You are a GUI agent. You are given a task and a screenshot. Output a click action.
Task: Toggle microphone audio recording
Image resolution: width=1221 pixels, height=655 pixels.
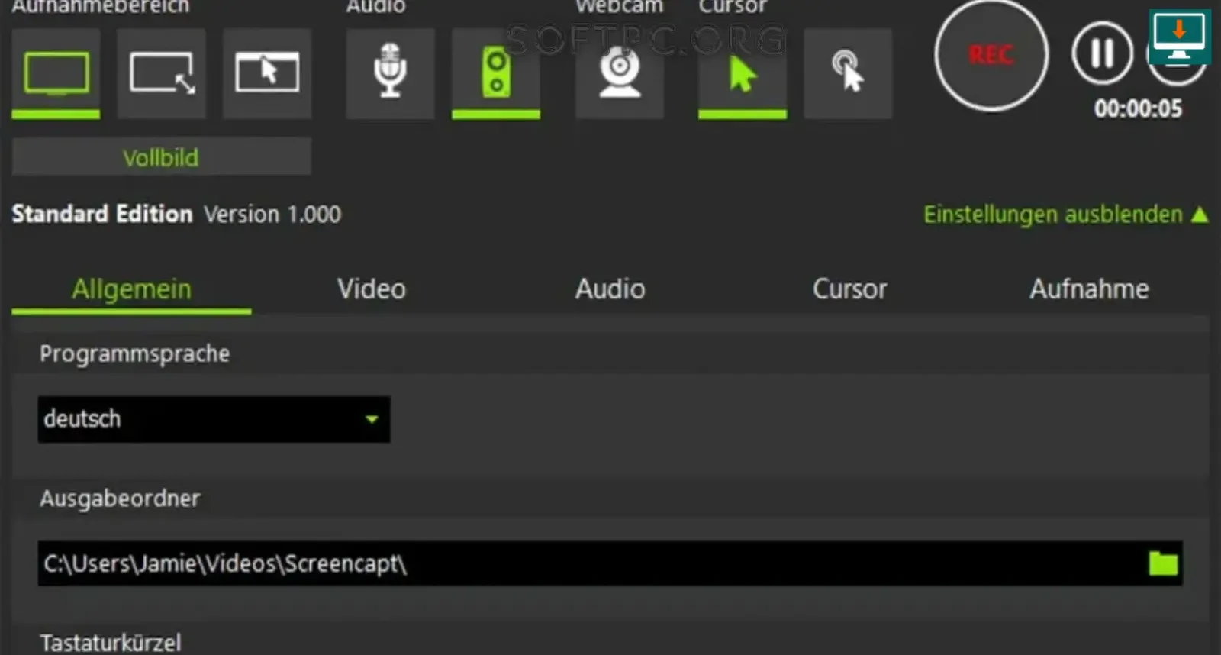pyautogui.click(x=390, y=74)
